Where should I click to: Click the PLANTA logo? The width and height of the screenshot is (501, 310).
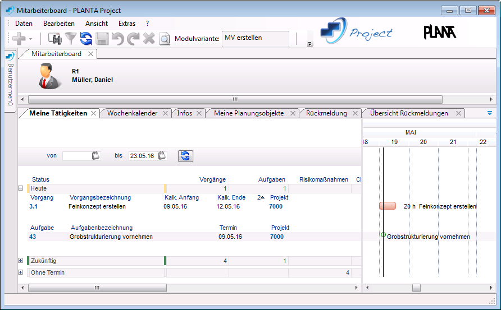click(439, 32)
